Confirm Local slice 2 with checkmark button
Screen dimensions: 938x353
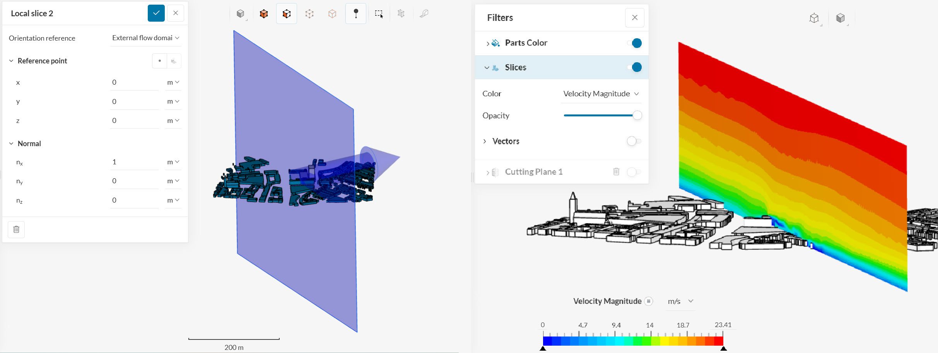pos(156,13)
